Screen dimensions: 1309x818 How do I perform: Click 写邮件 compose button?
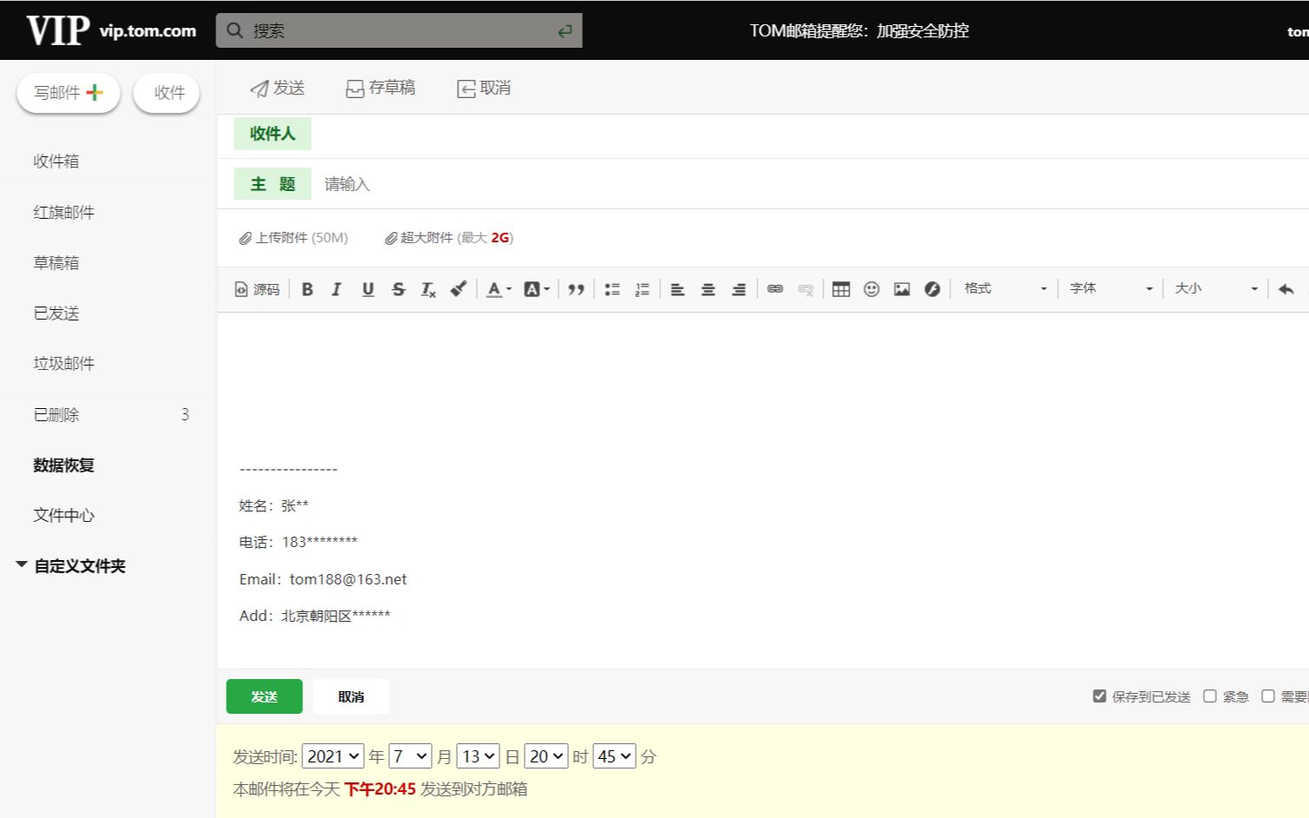pos(69,93)
